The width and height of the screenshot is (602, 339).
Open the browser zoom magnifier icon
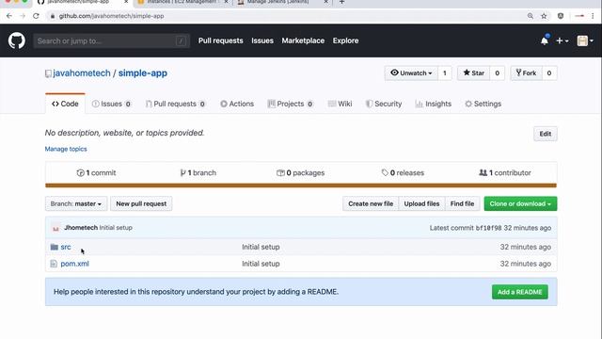pos(531,16)
